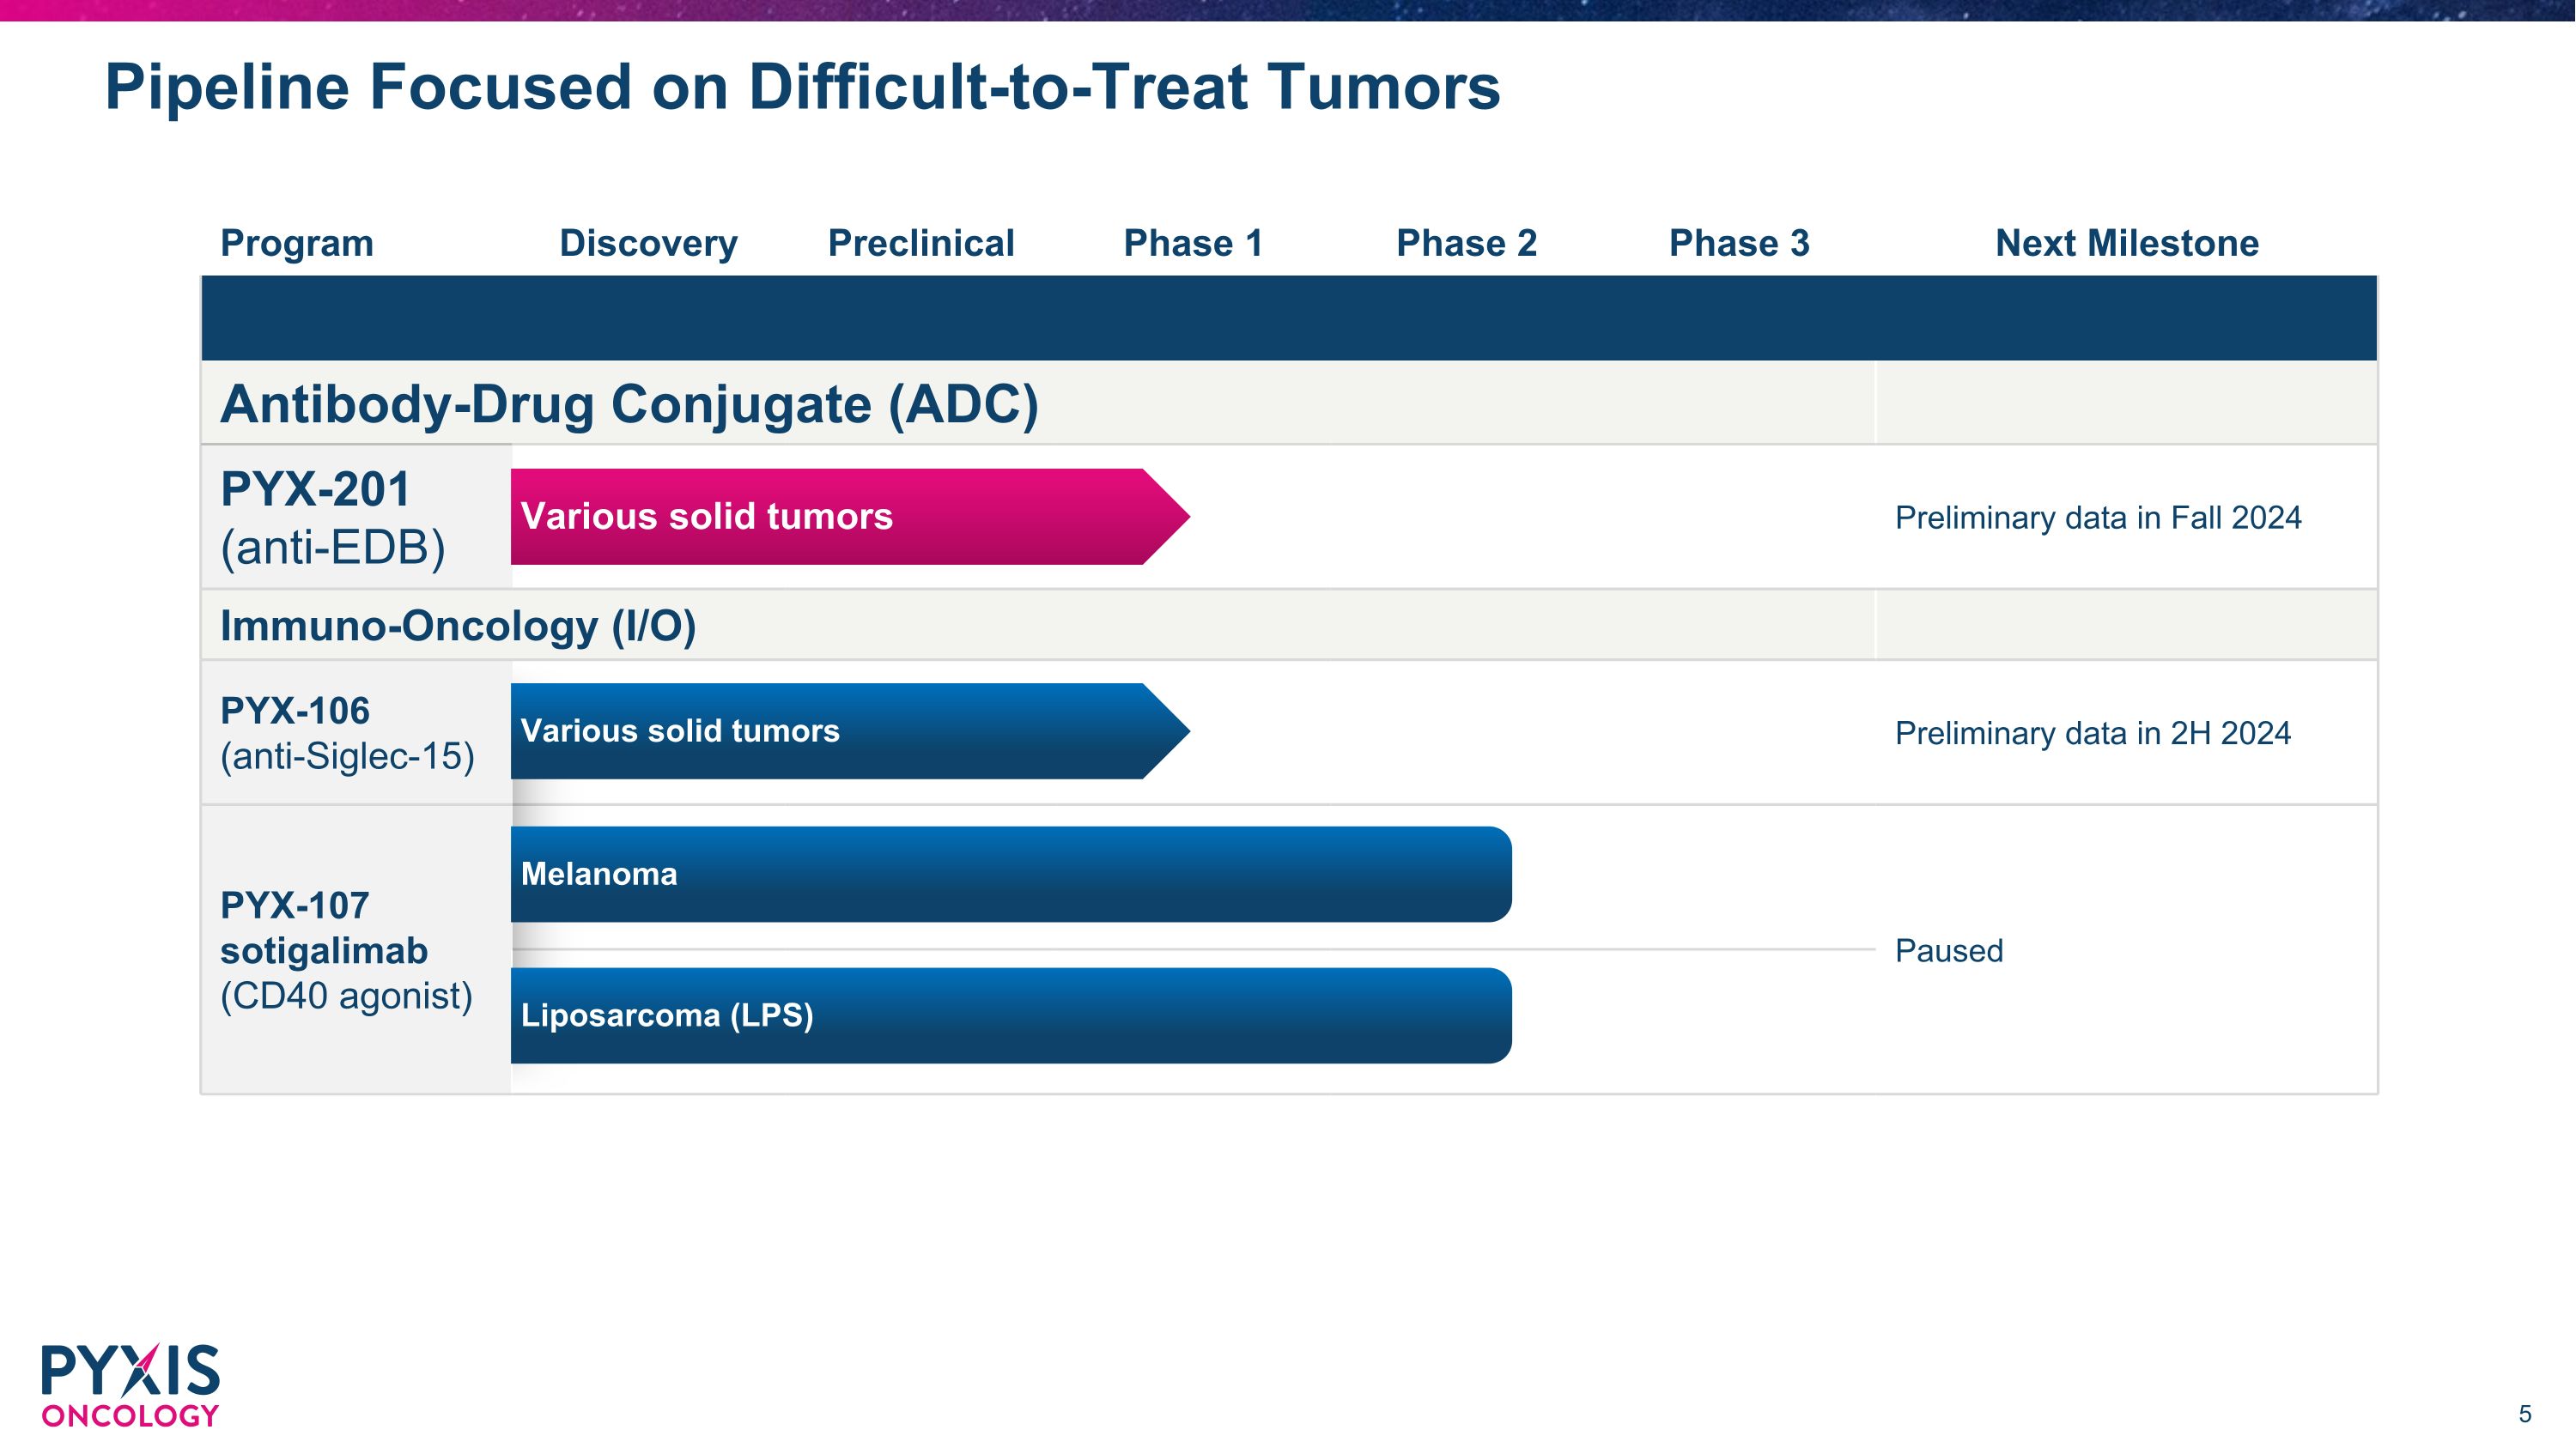Click the Phase 2 column header
This screenshot has height=1448, width=2576.
pyautogui.click(x=1466, y=243)
